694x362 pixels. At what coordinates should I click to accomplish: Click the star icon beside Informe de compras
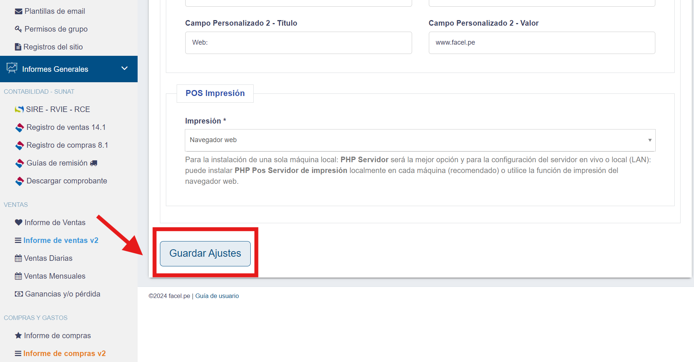pos(18,335)
